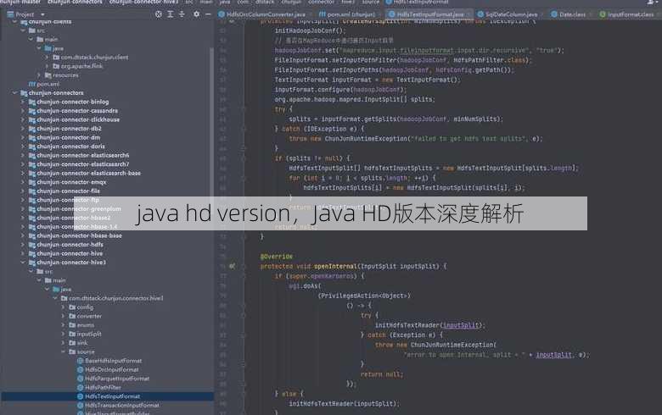
Task: Select chunjun-connector-elasticsearch7 module
Action: click(x=83, y=164)
